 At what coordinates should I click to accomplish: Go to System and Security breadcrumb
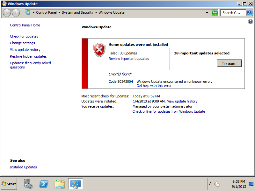click(77, 12)
